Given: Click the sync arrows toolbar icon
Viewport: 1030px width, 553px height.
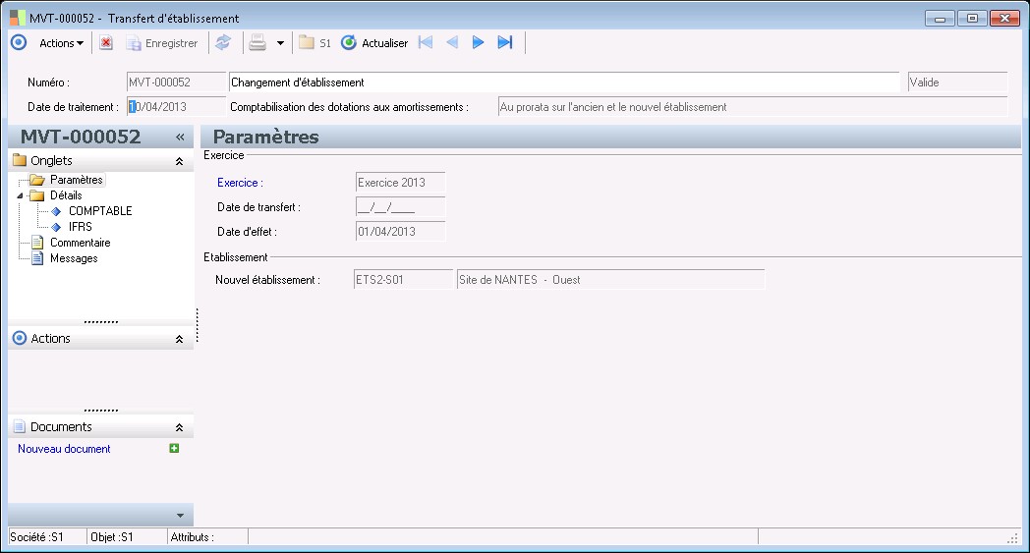Looking at the screenshot, I should (x=223, y=42).
